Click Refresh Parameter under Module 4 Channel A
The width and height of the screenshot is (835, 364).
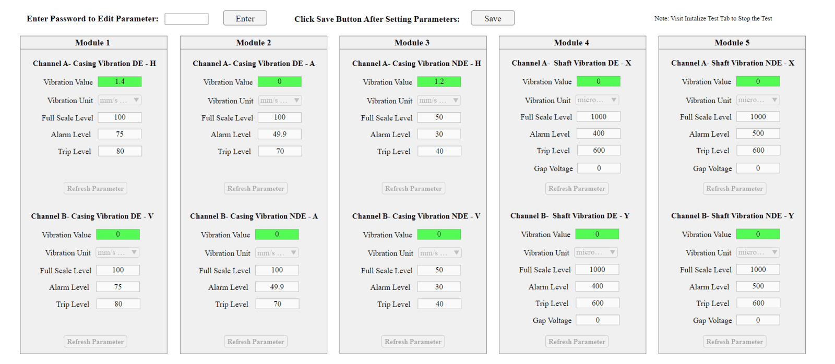577,188
